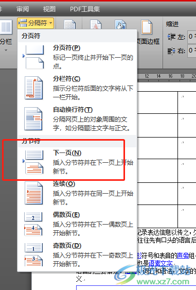Click the right indent 右 icon
This screenshot has height=290, width=196.
(x=171, y=50)
